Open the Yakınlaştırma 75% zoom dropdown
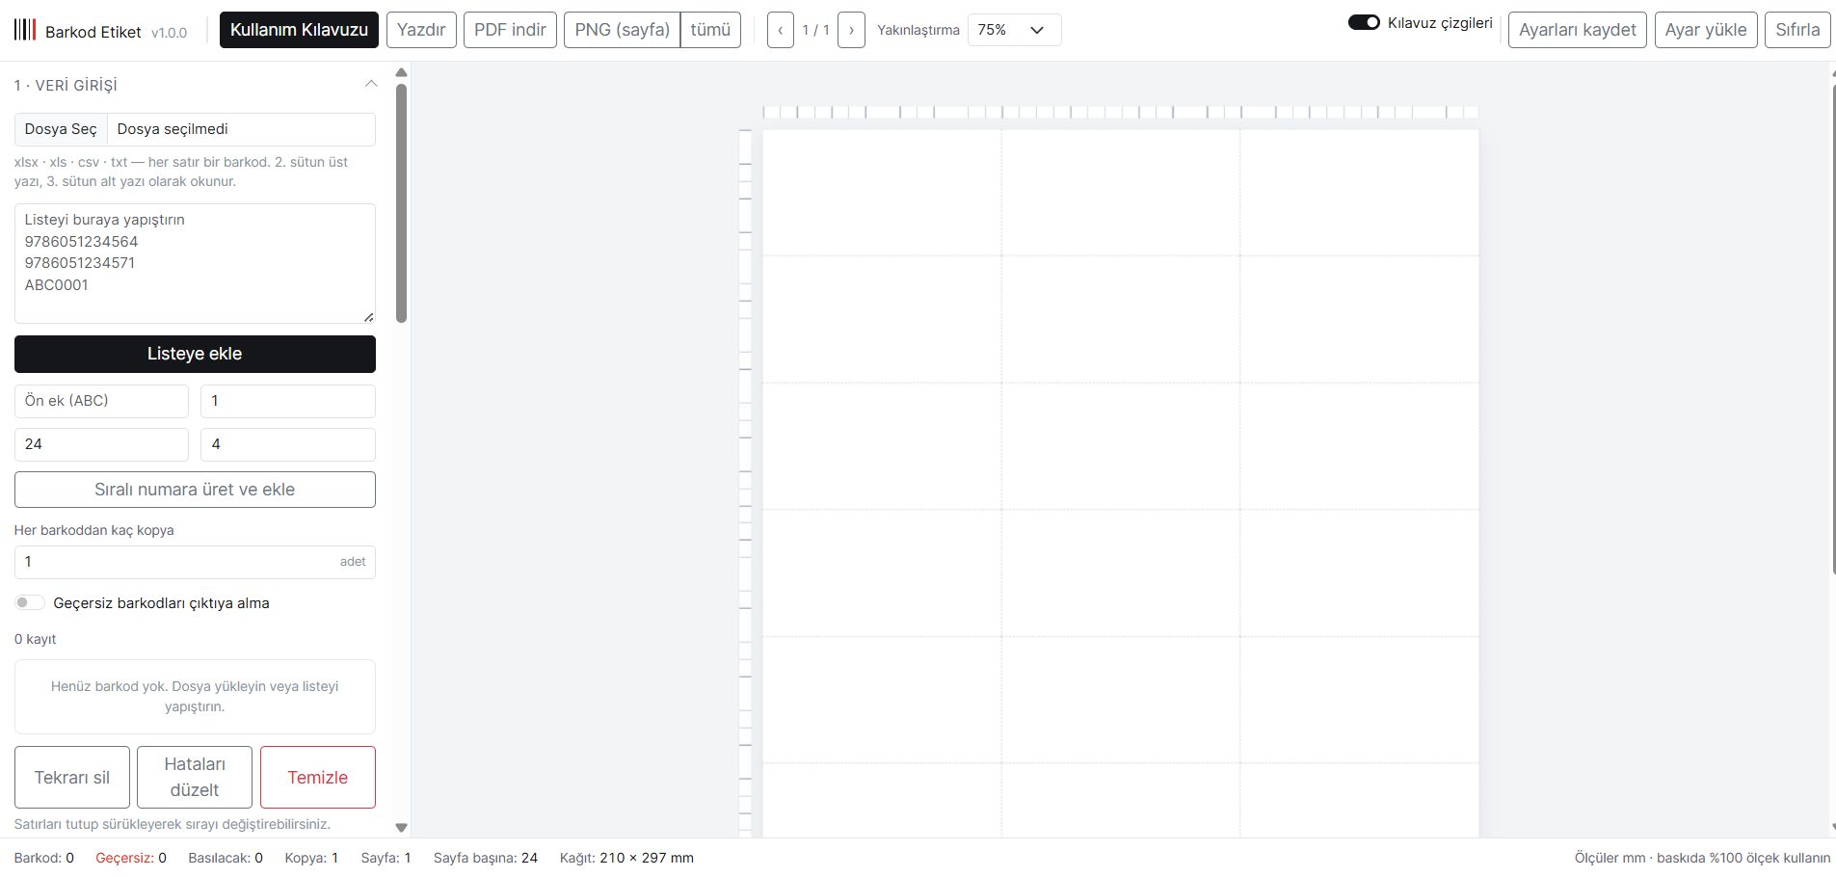Viewport: 1836px width, 877px height. 1014,30
